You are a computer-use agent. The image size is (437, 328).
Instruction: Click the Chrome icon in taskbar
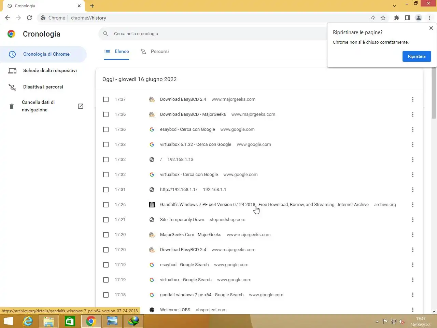(x=91, y=321)
